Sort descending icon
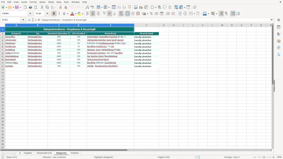 pos(124,7)
